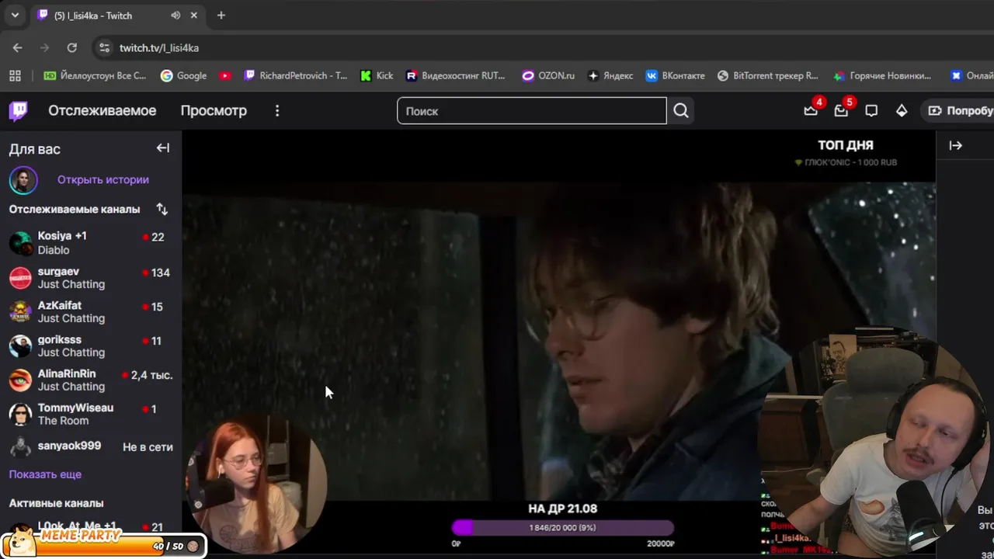Open the Яндекс bookmark
Image resolution: width=994 pixels, height=559 pixels.
610,75
